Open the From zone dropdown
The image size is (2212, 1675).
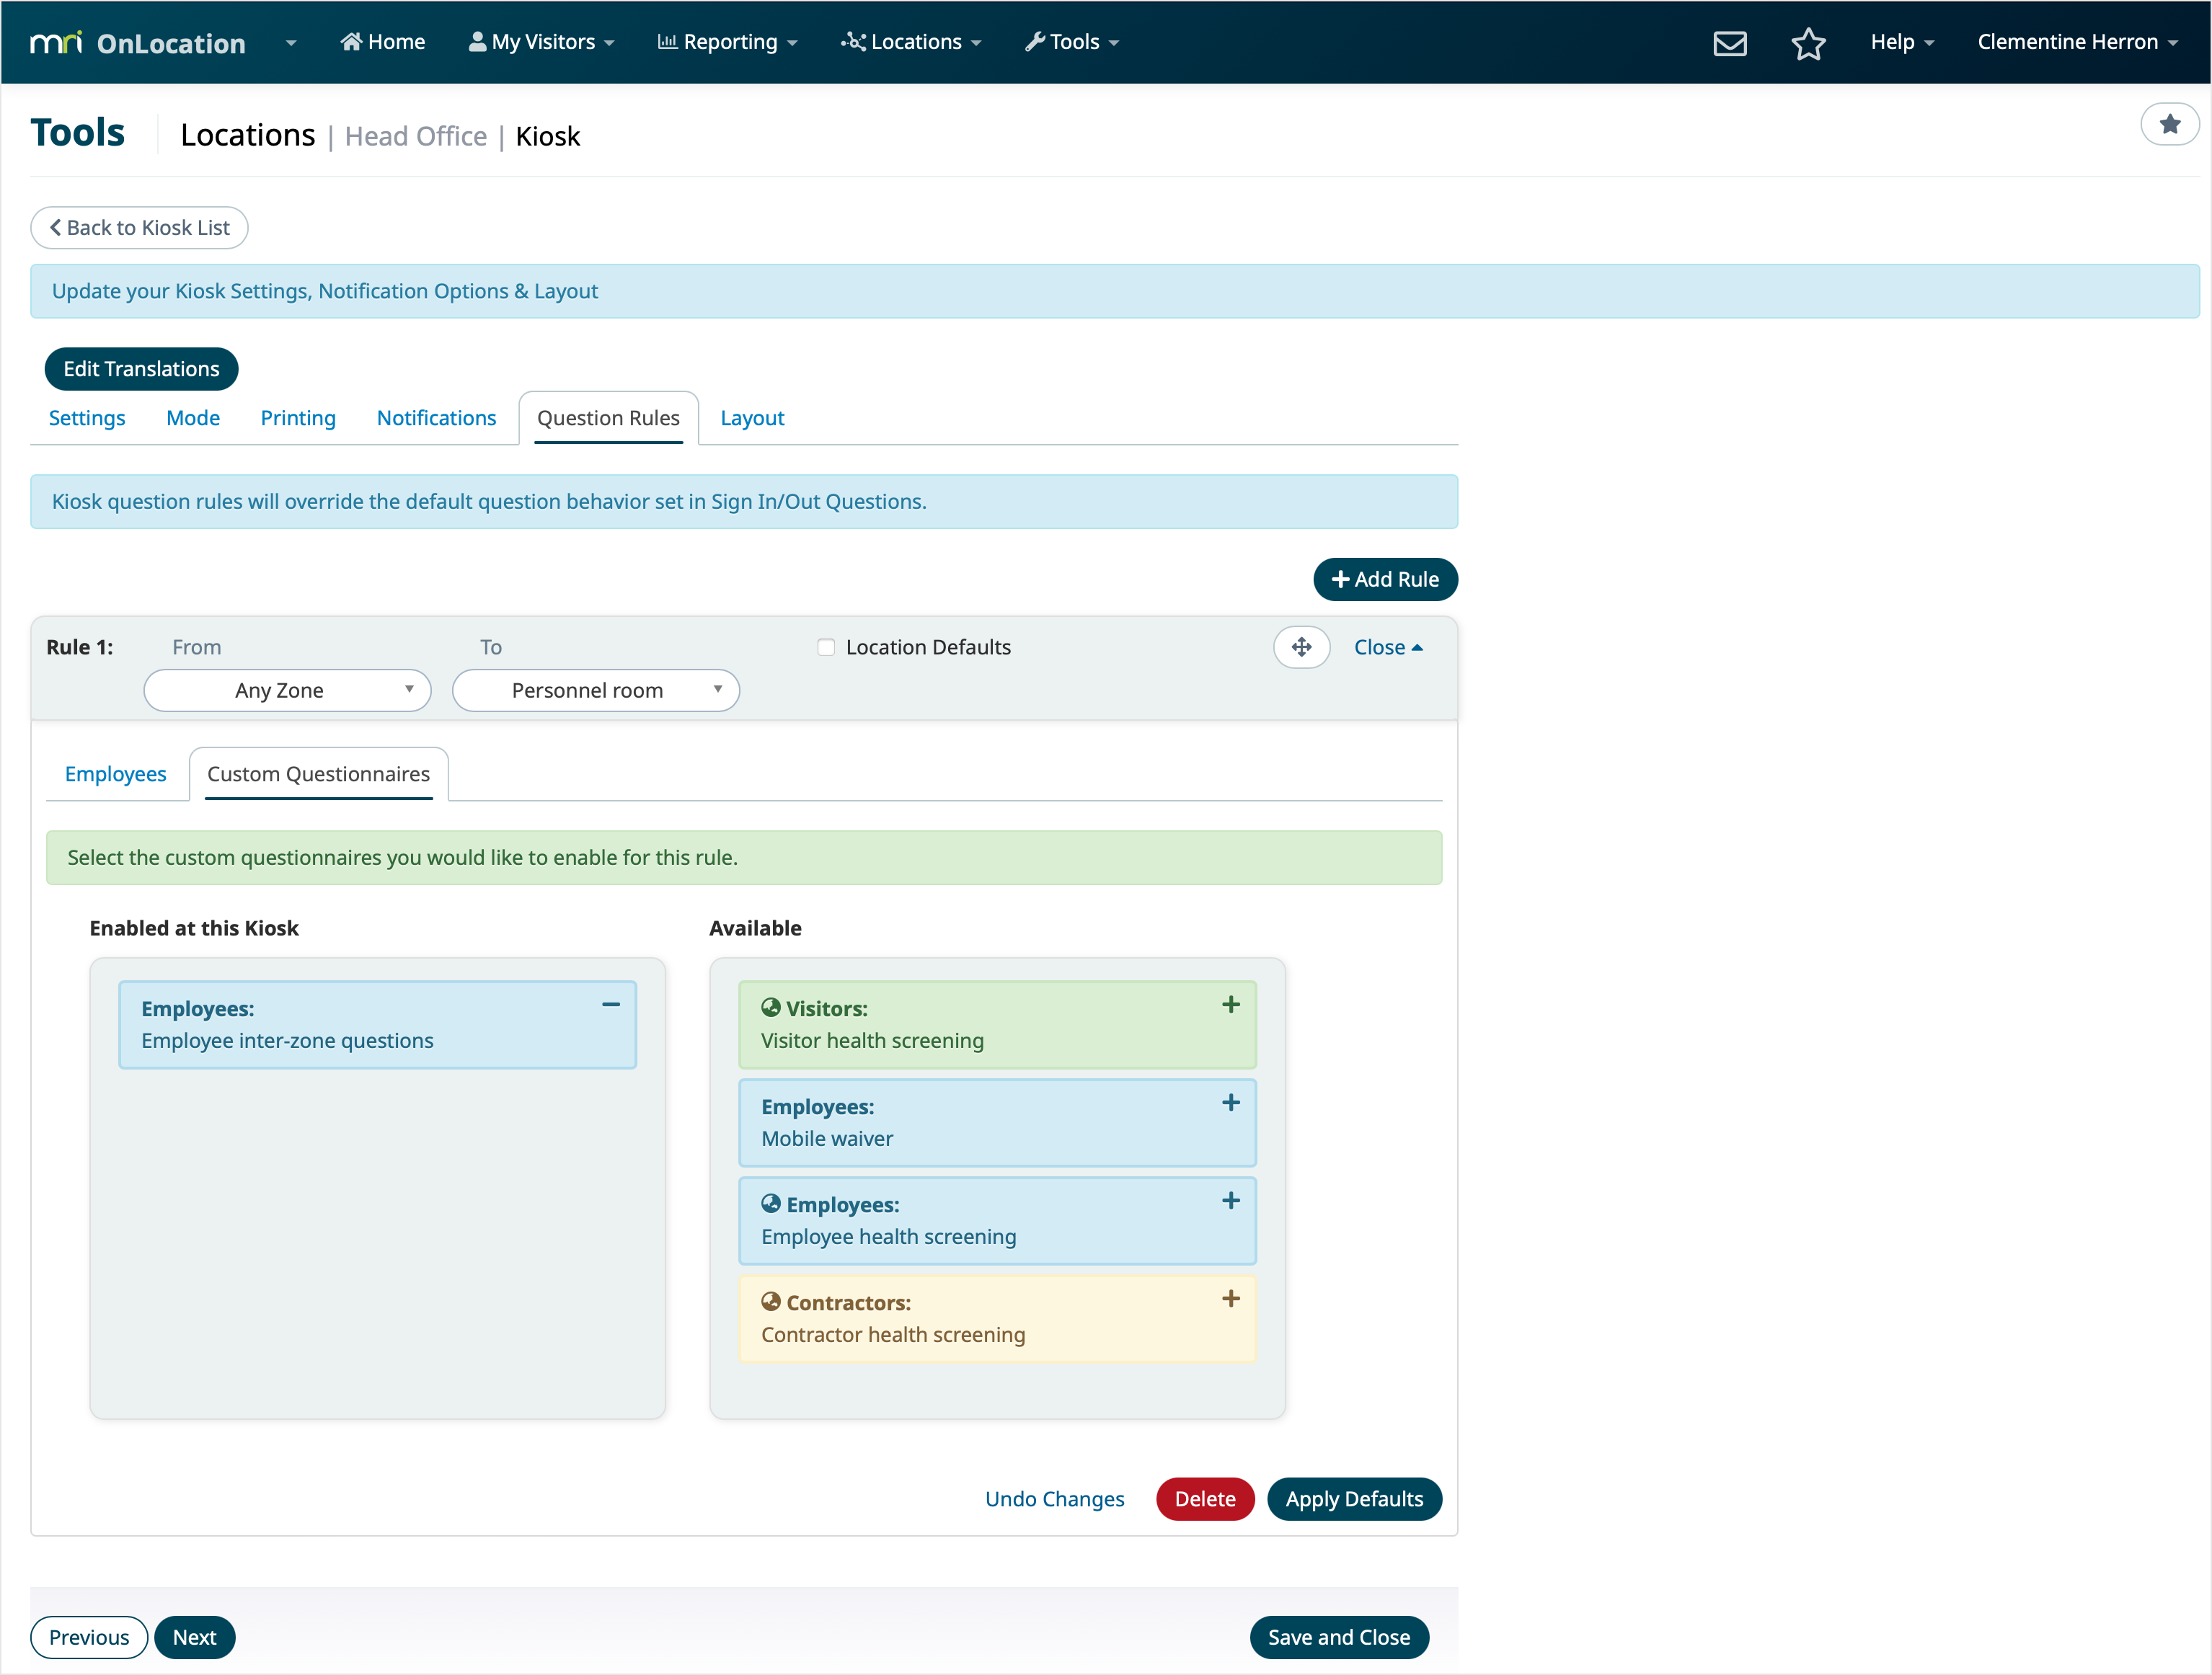pyautogui.click(x=288, y=690)
